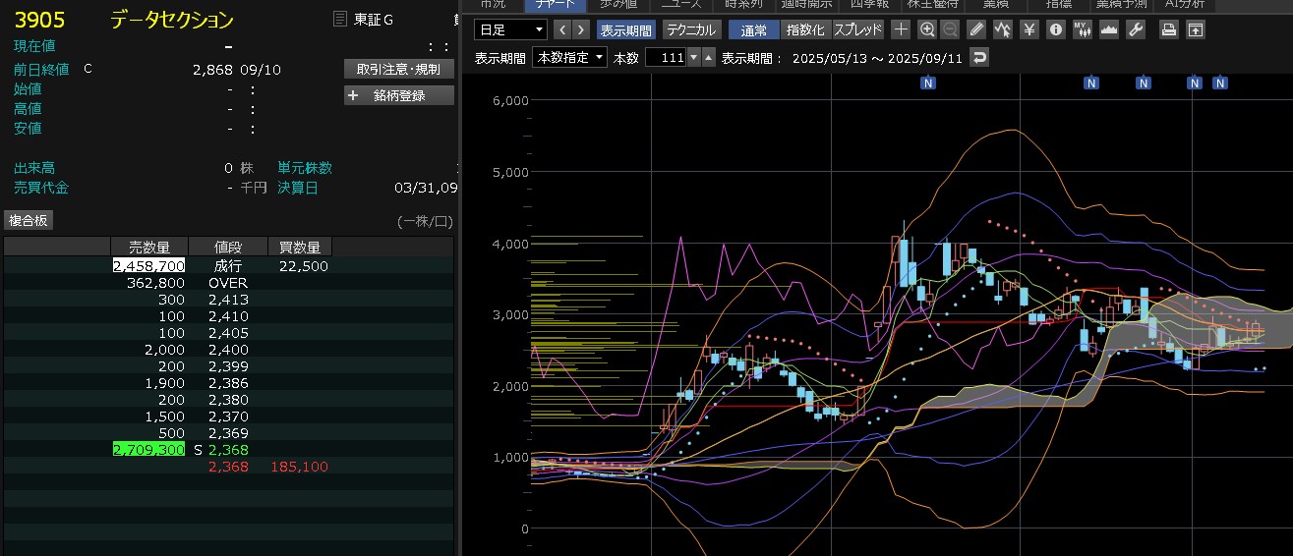This screenshot has height=556, width=1293.
Task: Edit the 本数 bar count field
Action: click(666, 58)
